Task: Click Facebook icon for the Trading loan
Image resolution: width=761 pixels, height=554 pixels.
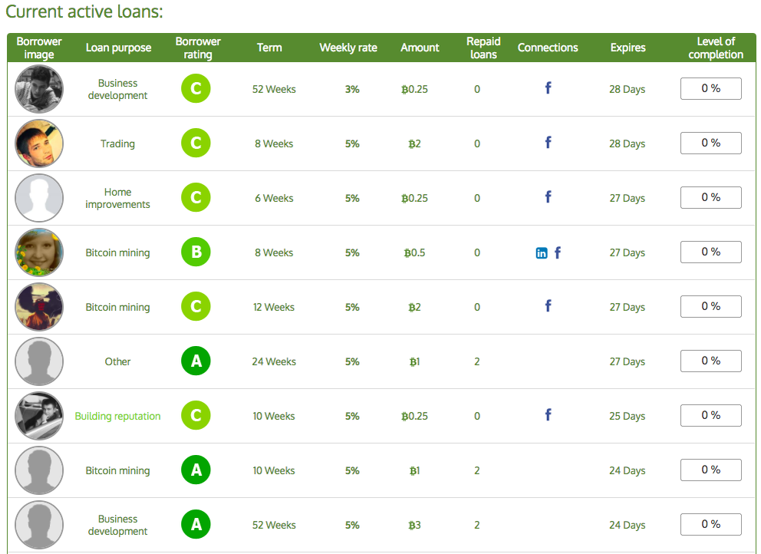Action: pos(548,143)
